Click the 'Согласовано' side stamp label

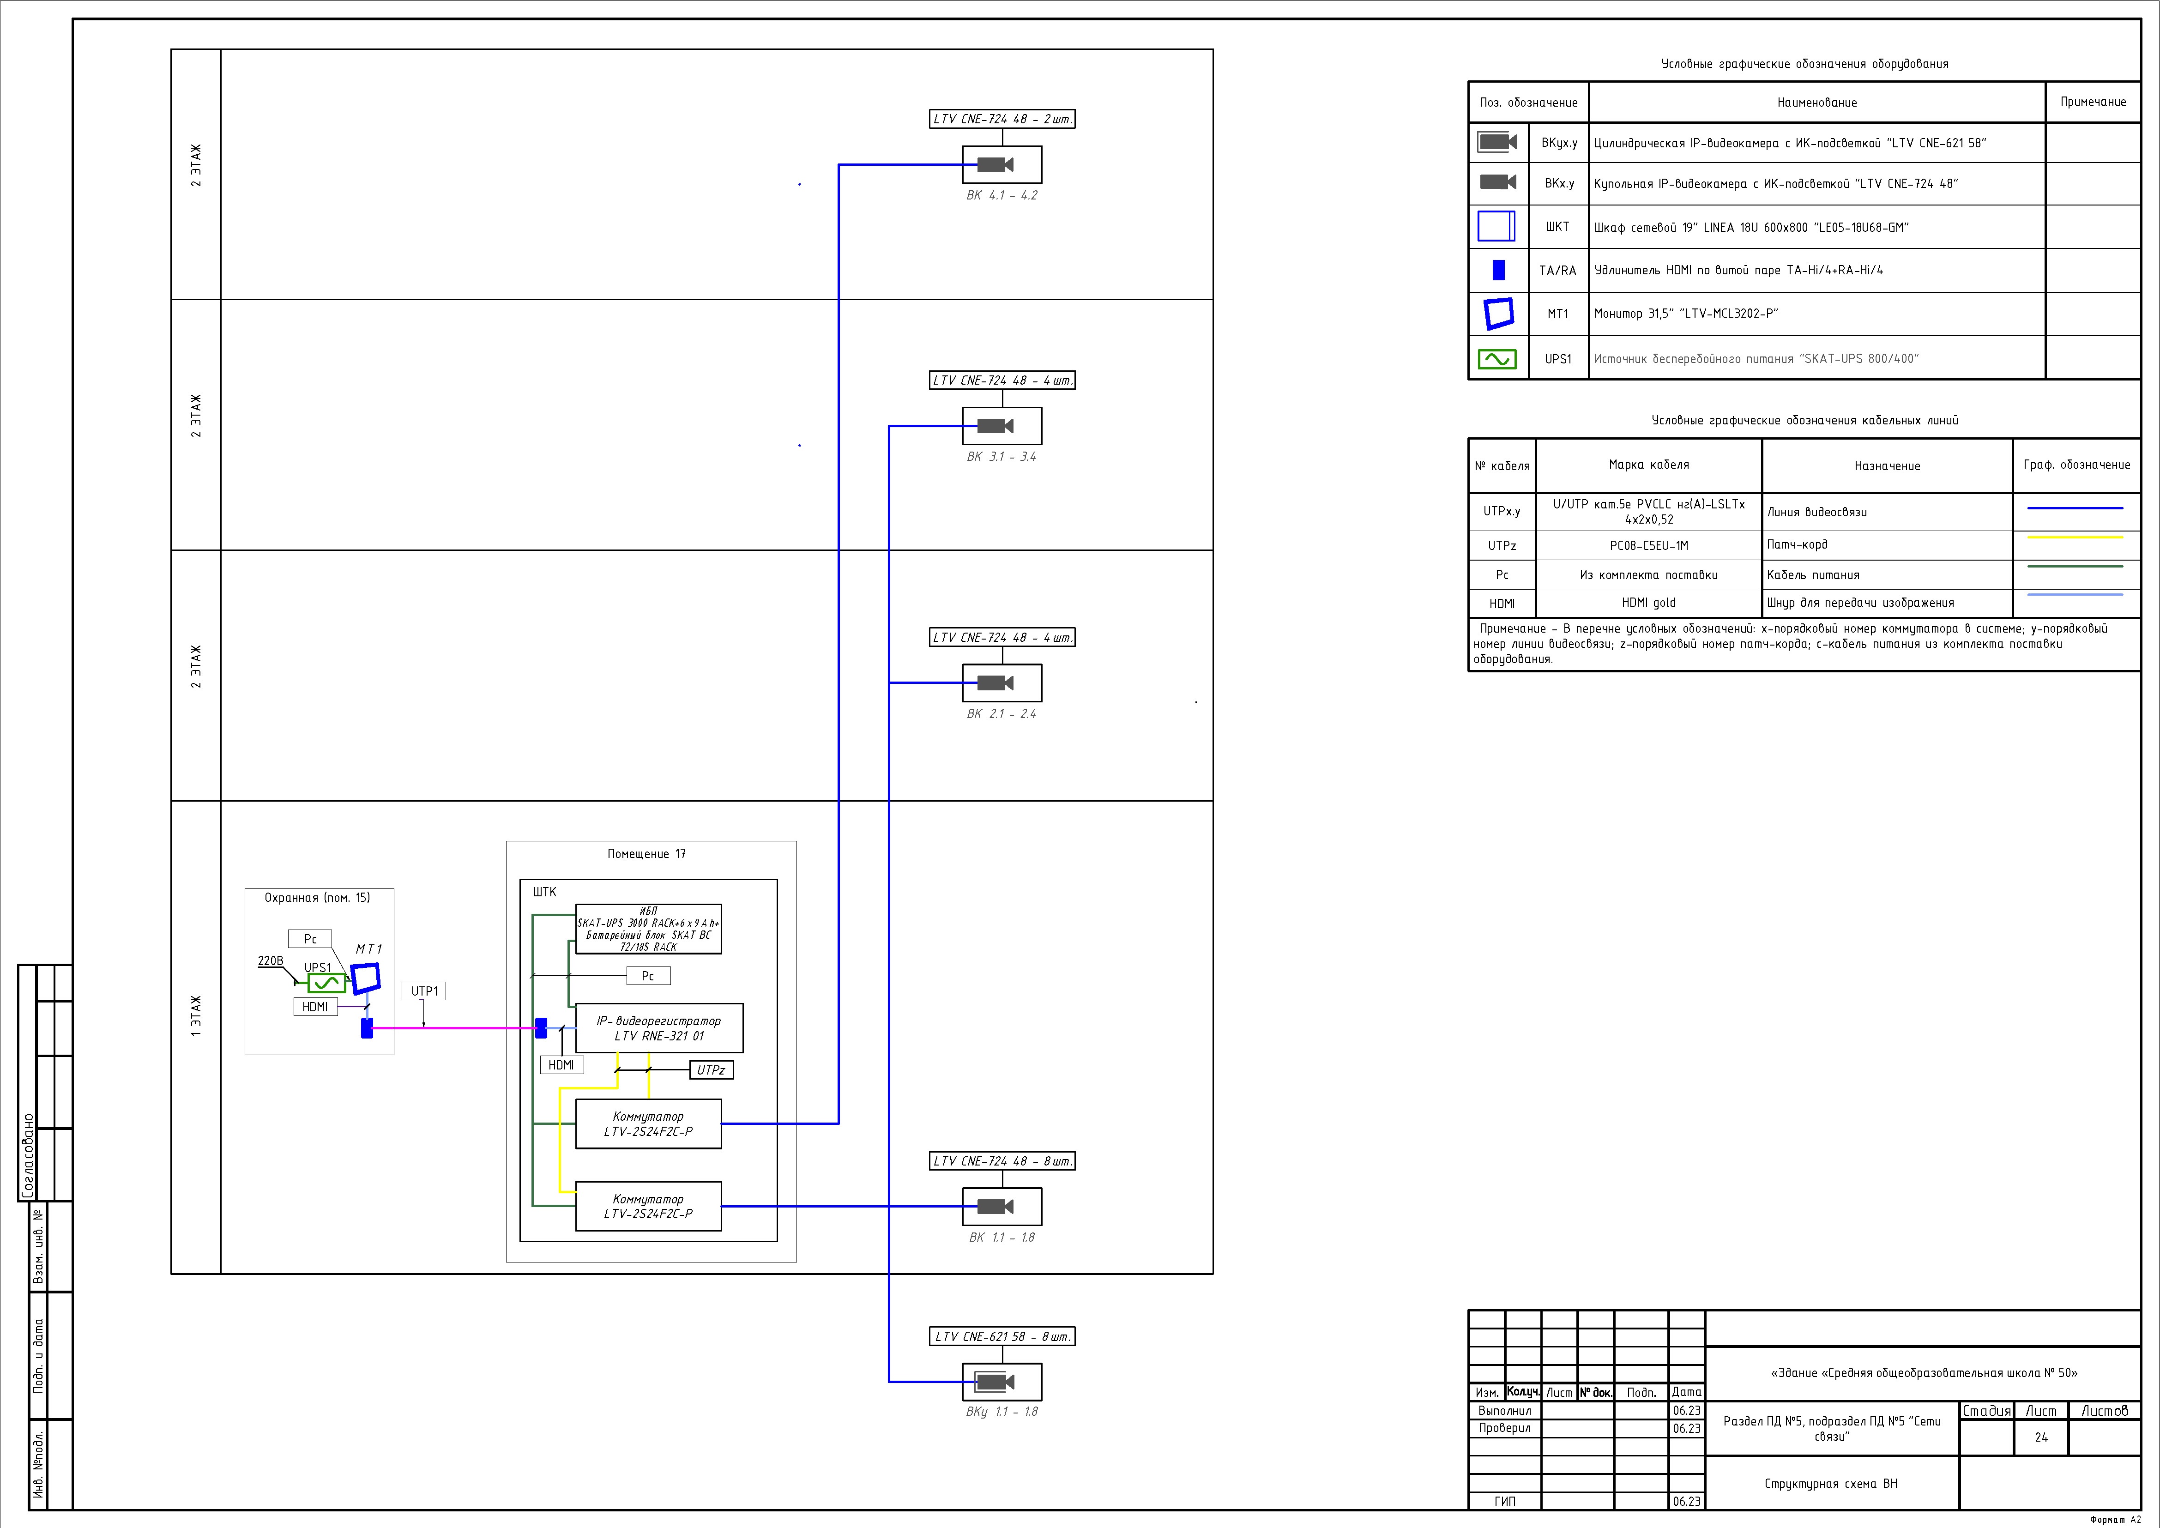tap(28, 1155)
